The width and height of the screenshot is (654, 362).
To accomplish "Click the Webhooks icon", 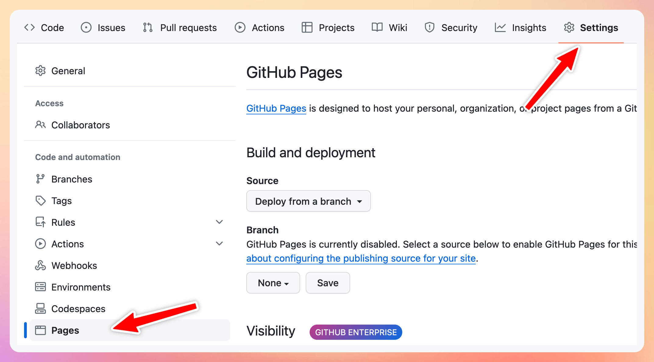I will (41, 265).
